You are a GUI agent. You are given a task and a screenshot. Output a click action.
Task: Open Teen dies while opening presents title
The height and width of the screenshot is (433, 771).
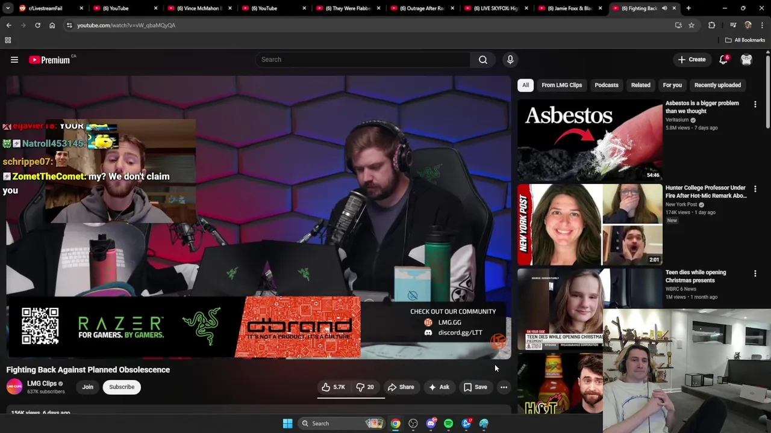[x=696, y=276]
